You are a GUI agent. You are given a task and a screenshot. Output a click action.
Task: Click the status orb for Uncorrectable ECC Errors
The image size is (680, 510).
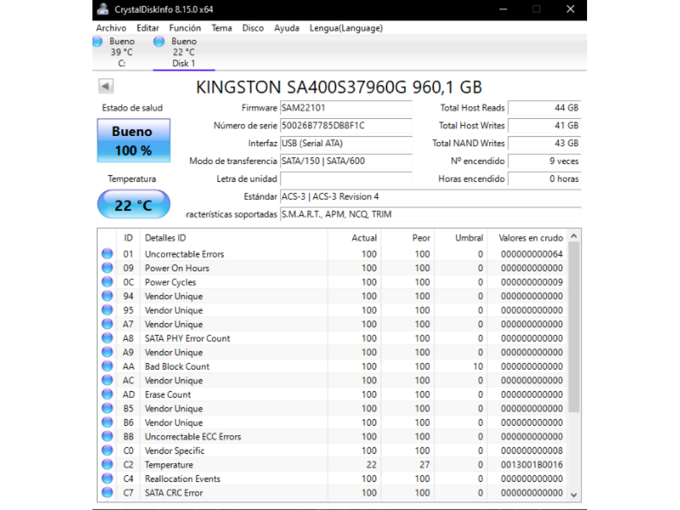107,437
